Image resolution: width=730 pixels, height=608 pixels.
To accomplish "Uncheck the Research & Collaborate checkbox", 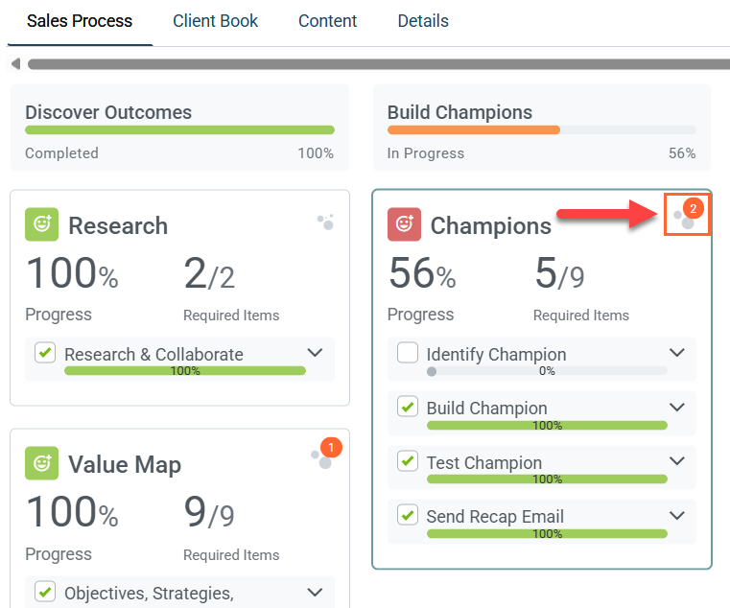I will point(45,353).
